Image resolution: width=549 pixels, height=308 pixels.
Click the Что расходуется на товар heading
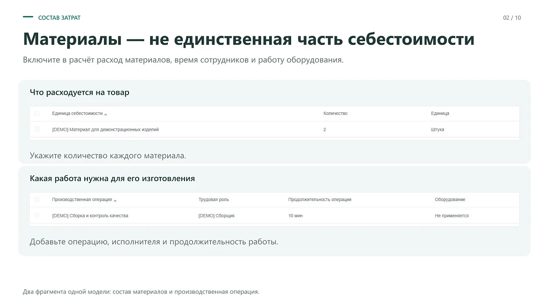click(79, 92)
